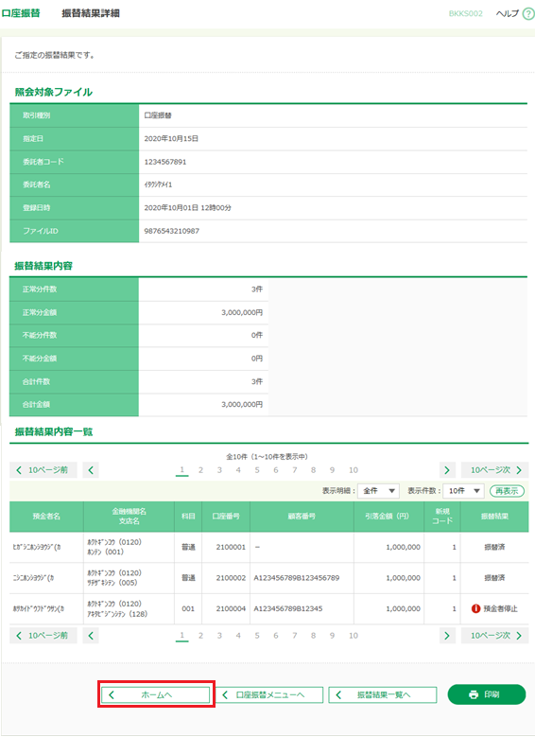Click the 再表示 refresh button
Screen dimensions: 535x737
click(x=507, y=491)
